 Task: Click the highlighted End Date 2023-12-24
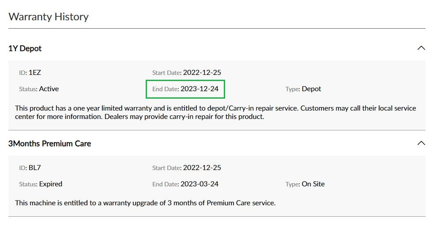pyautogui.click(x=199, y=89)
